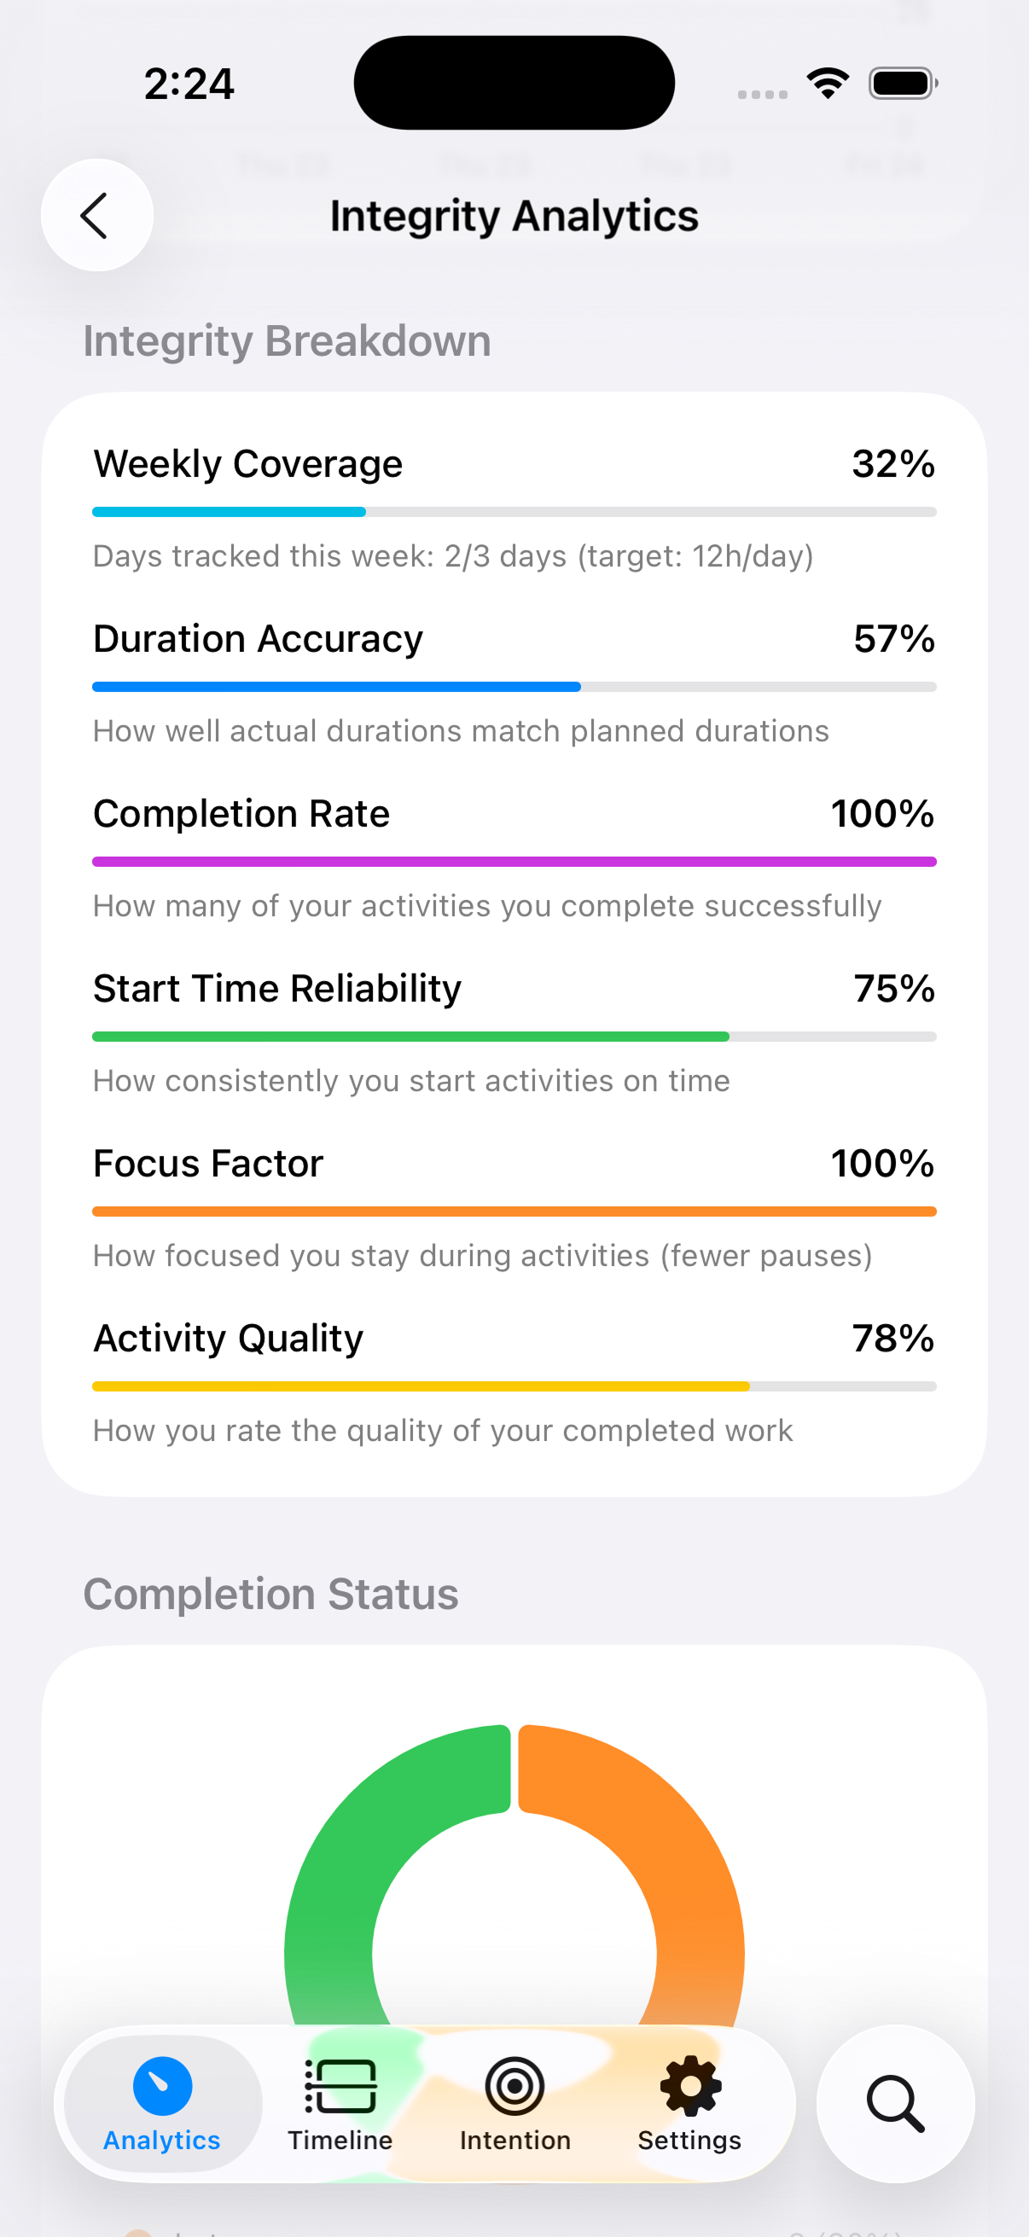Tap the Wi-Fi status icon

(x=828, y=84)
